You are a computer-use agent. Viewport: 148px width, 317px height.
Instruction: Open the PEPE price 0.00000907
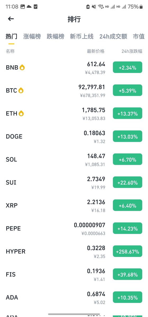(x=90, y=225)
